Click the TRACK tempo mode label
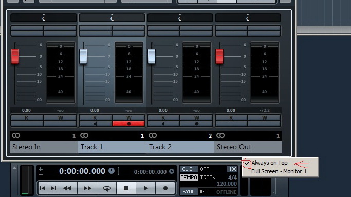The width and height of the screenshot is (351, 197). (208, 178)
